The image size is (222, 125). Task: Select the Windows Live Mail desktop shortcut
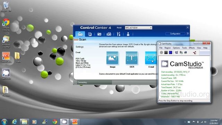pos(6,42)
